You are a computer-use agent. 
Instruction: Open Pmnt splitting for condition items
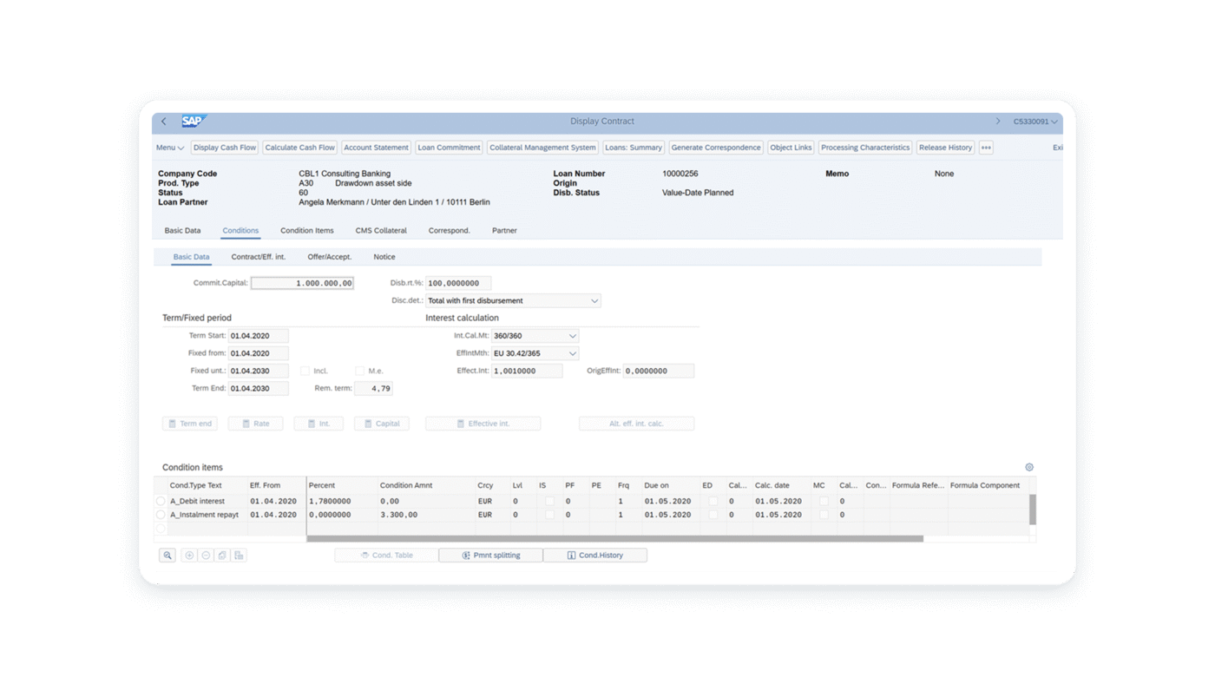tap(490, 555)
